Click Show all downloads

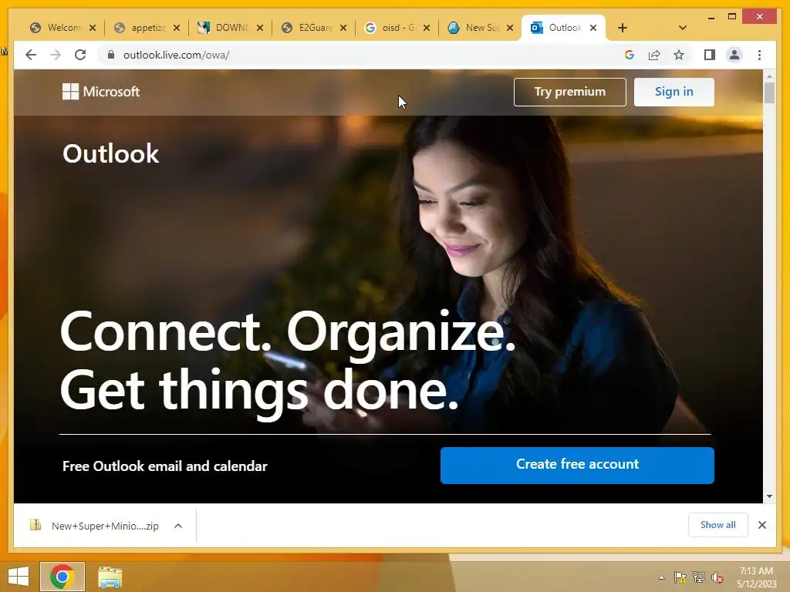pyautogui.click(x=718, y=524)
